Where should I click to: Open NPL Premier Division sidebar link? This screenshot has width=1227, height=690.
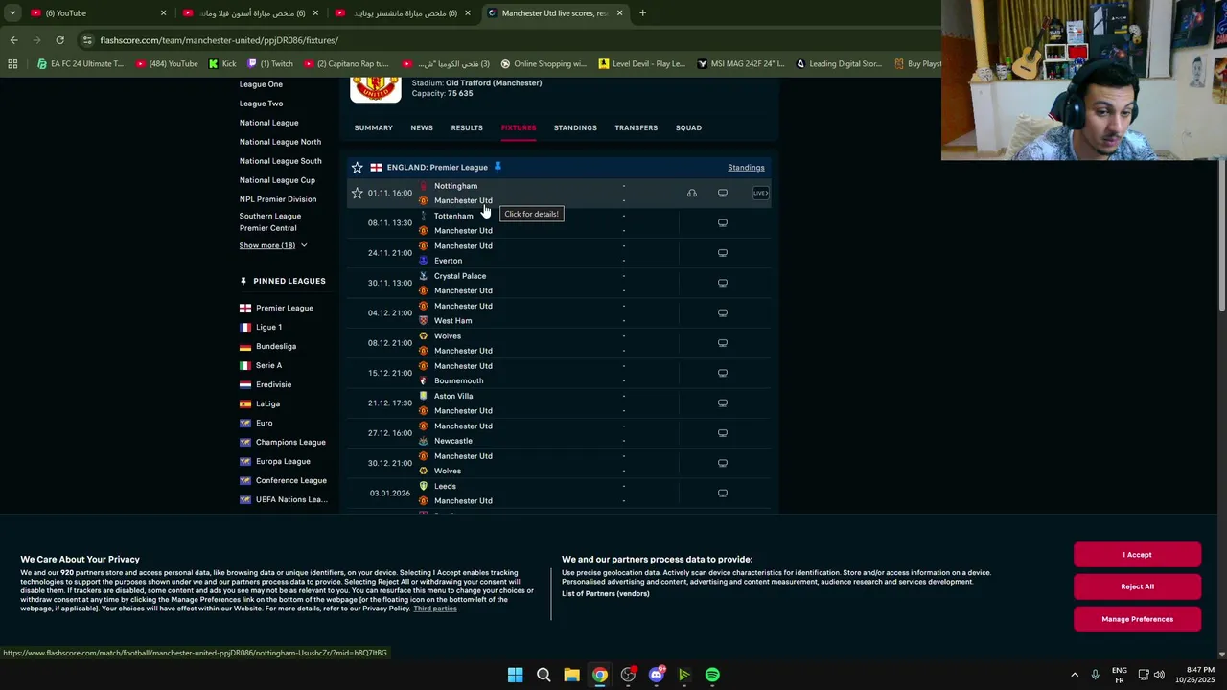click(x=278, y=199)
